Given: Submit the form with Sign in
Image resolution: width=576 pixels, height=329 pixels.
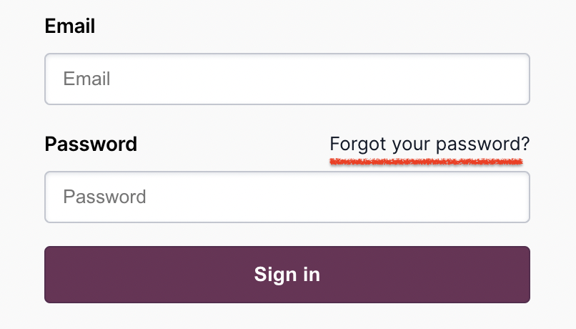Looking at the screenshot, I should tap(287, 275).
